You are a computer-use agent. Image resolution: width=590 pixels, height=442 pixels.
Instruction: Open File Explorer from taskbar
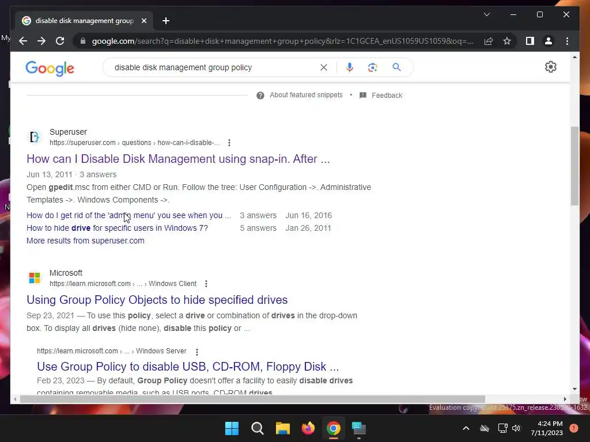click(282, 428)
